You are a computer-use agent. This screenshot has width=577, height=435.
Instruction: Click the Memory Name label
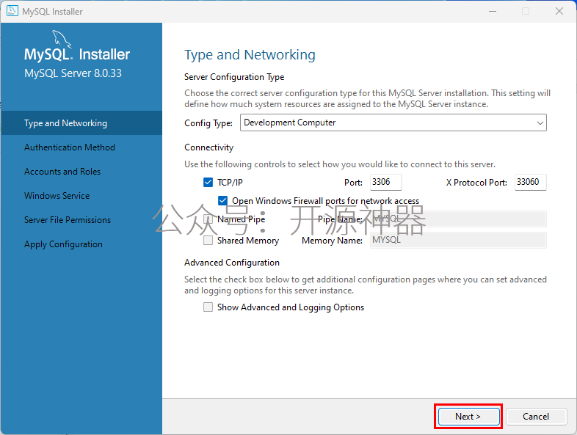pos(332,241)
